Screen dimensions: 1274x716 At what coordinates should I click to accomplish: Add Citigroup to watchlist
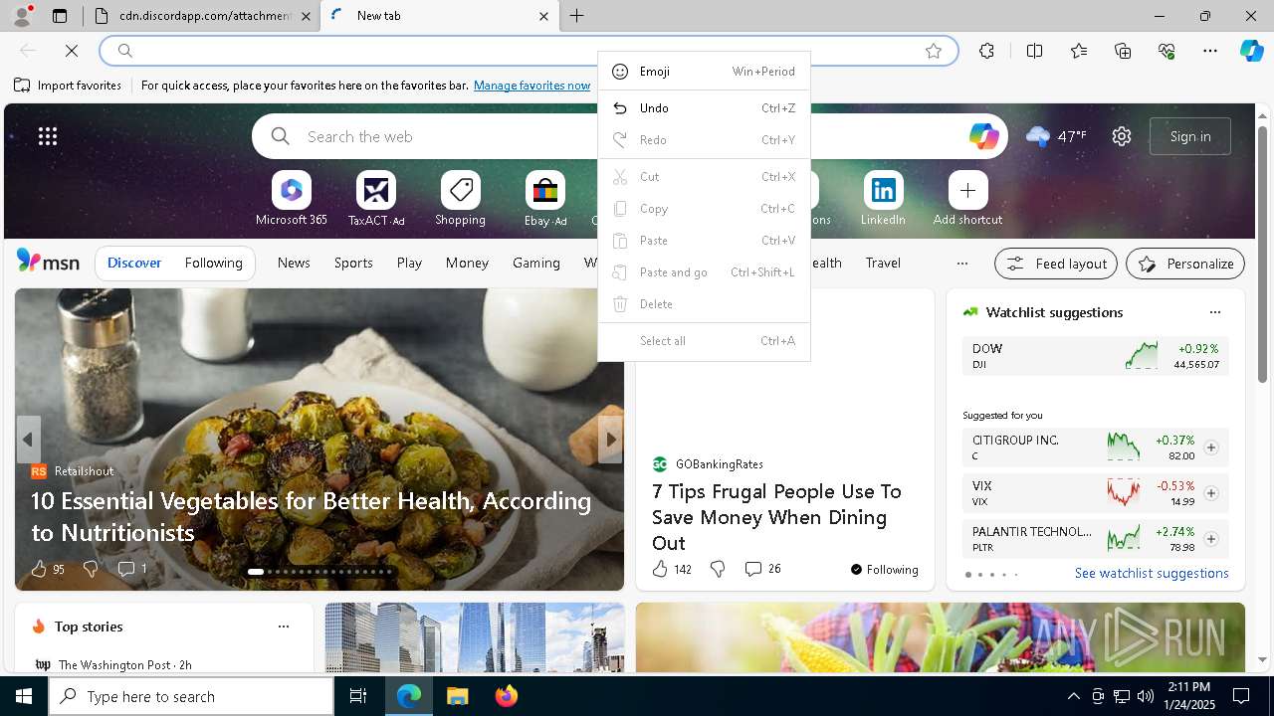click(1210, 447)
